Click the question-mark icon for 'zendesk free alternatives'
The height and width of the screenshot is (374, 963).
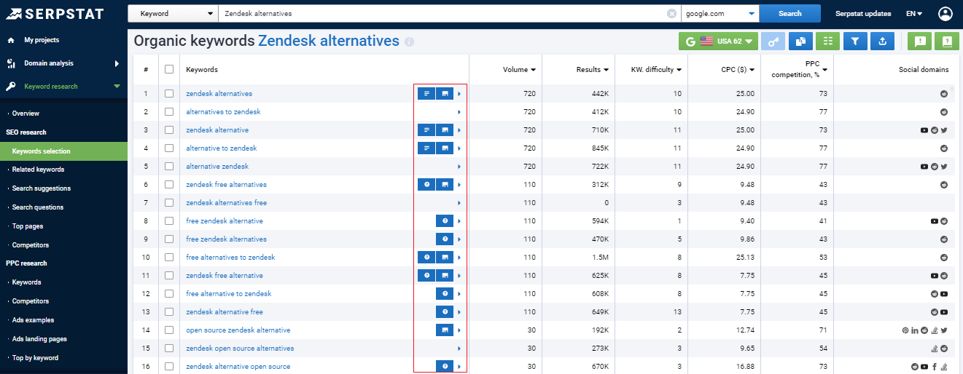pyautogui.click(x=426, y=185)
